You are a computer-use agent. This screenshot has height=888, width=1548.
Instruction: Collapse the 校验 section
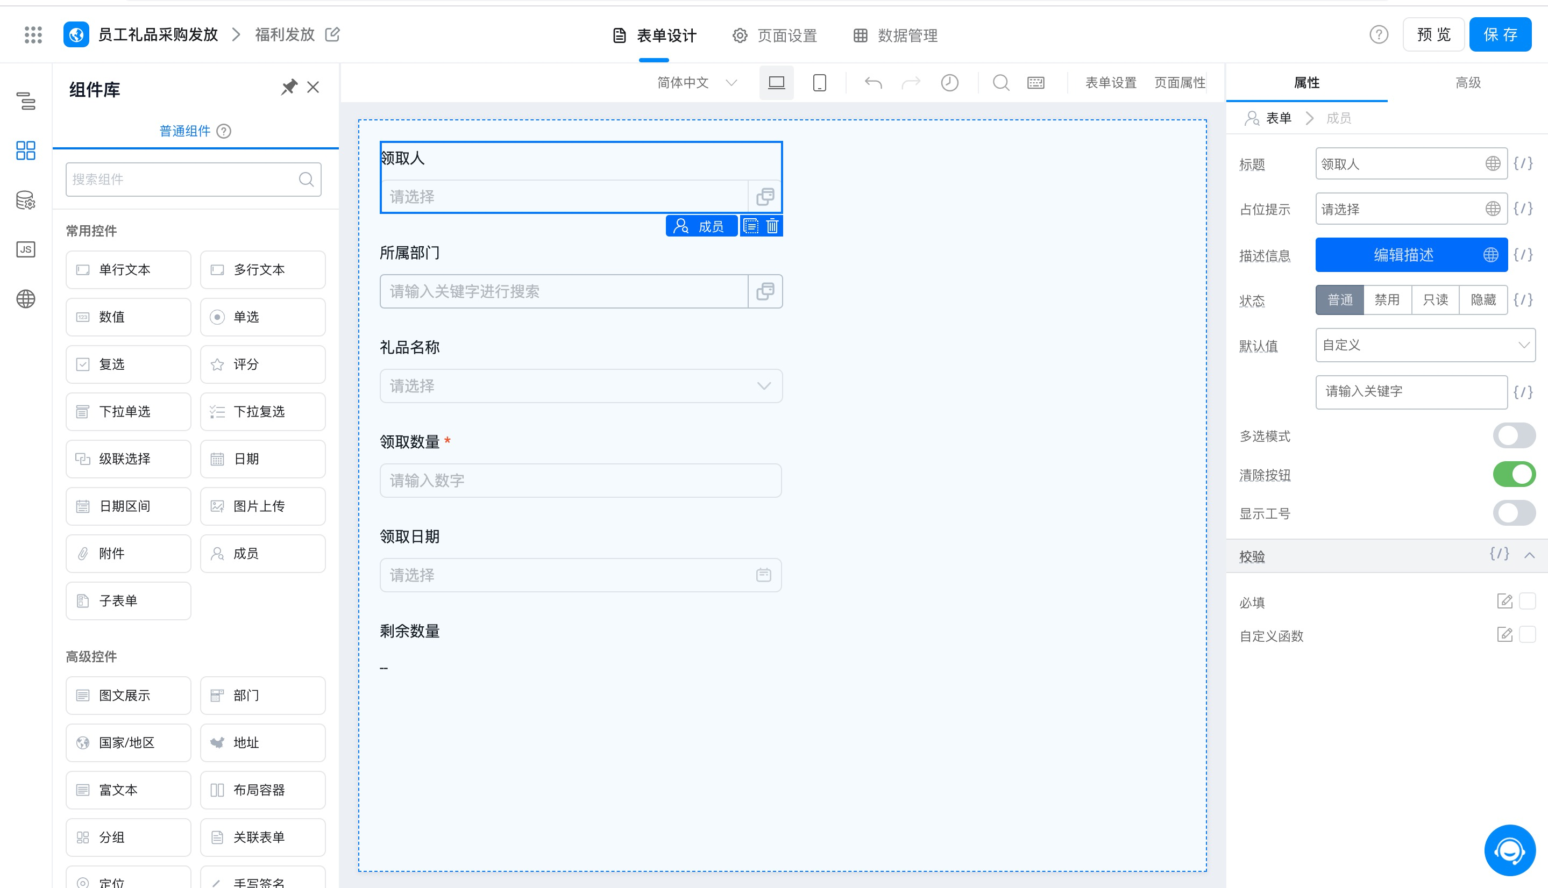pos(1529,556)
